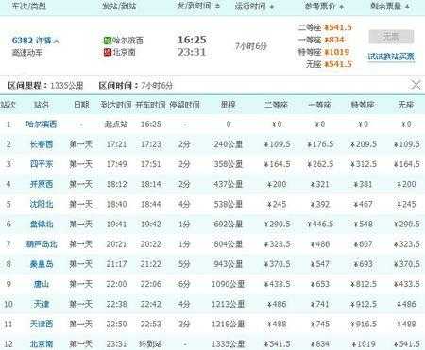Click 里程 column header

coord(229,105)
